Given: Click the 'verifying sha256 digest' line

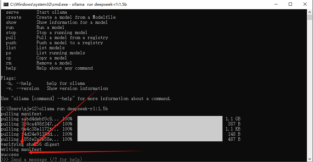Looking at the screenshot, I should pyautogui.click(x=30, y=144).
